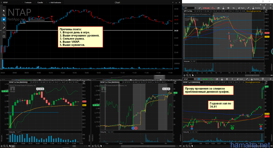This screenshot has height=148, width=273.
Task: Select the rectangle drawing tool
Action: (4, 36)
